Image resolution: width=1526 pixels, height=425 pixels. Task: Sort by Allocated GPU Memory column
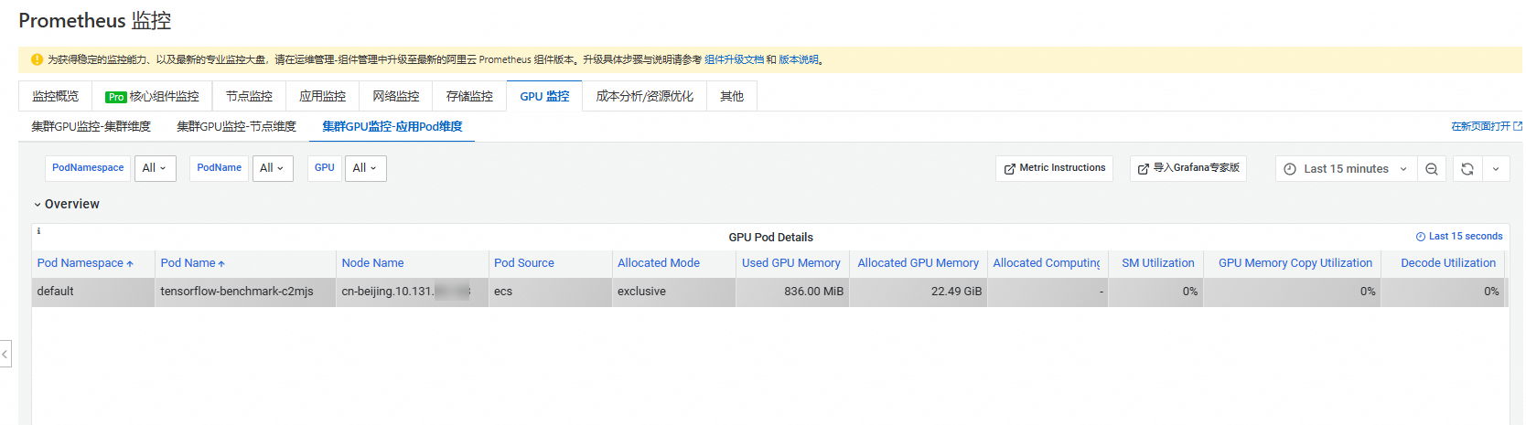(918, 263)
